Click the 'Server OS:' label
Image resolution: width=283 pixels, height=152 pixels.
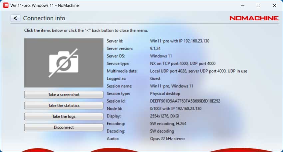point(116,56)
